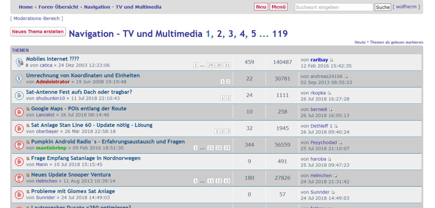This screenshot has width=435, height=208.
Task: Open the wolfherm user profile link
Action: coord(406,7)
